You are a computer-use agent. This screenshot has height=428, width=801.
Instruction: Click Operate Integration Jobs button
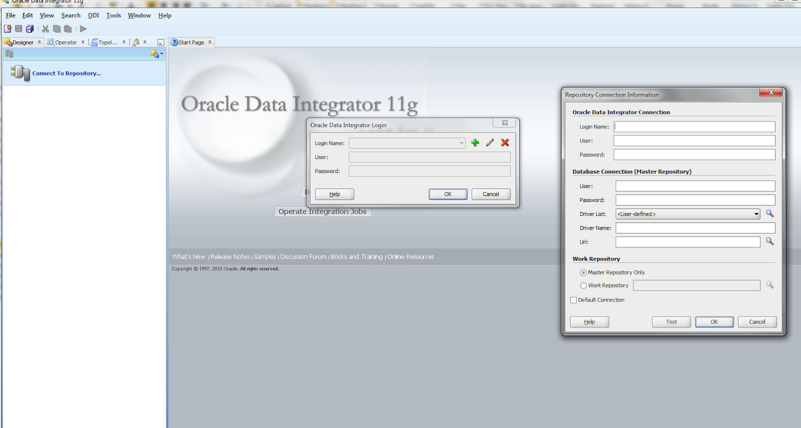click(x=322, y=211)
